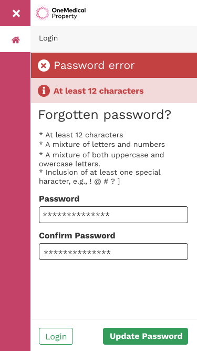
Task: Click the outlined Login button
Action: pyautogui.click(x=56, y=336)
